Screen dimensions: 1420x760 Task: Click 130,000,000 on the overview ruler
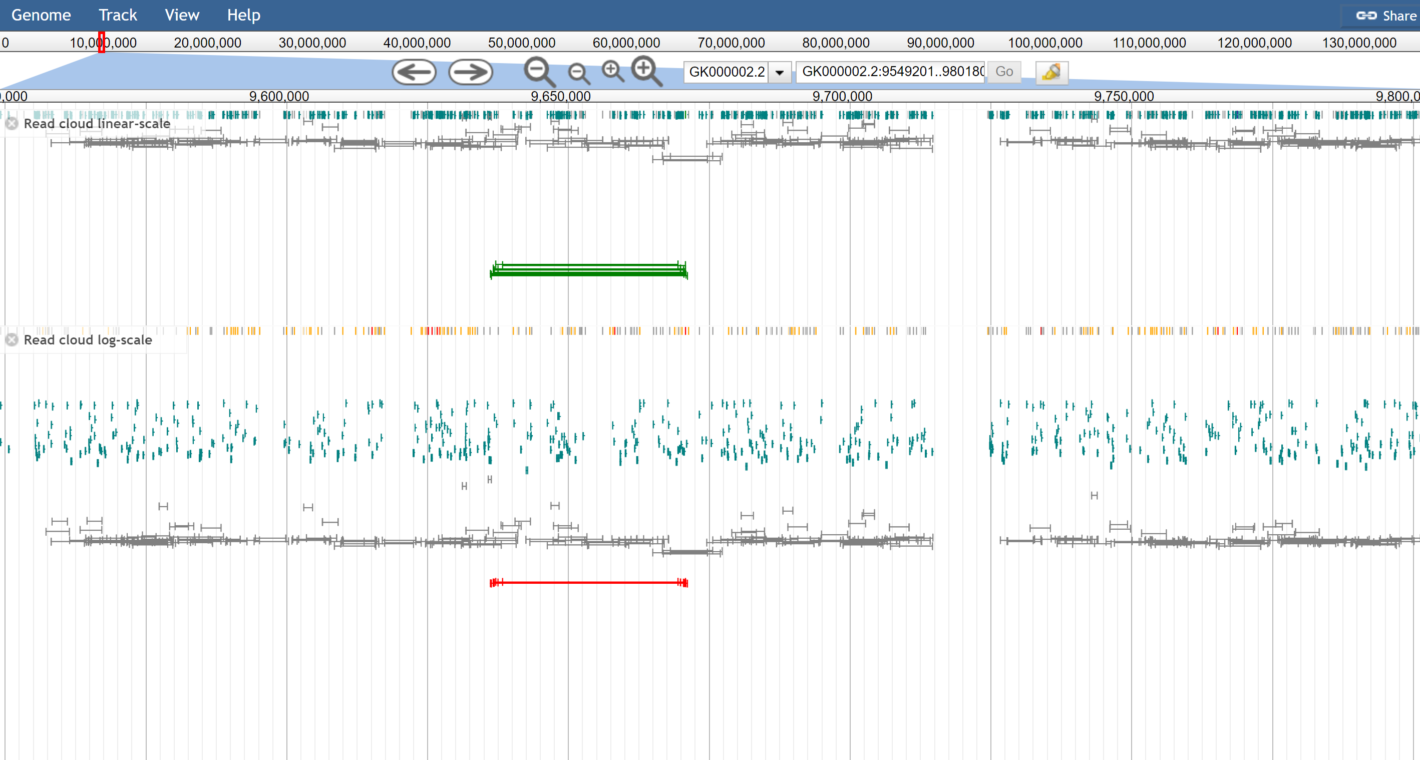tap(1359, 43)
